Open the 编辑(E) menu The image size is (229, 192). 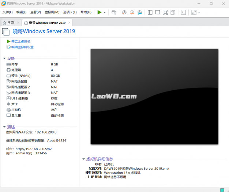(21, 12)
